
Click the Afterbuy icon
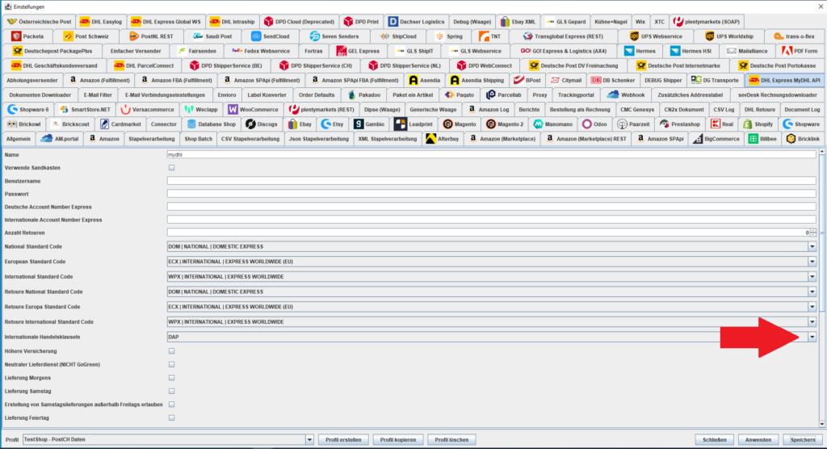(431, 139)
